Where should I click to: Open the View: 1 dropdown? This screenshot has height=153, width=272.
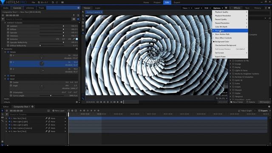click(187, 8)
